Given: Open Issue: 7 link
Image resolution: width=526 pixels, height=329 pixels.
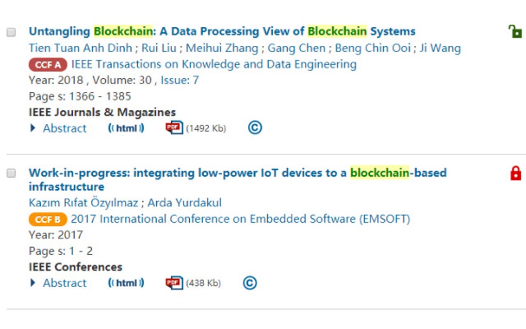Looking at the screenshot, I should click(179, 80).
